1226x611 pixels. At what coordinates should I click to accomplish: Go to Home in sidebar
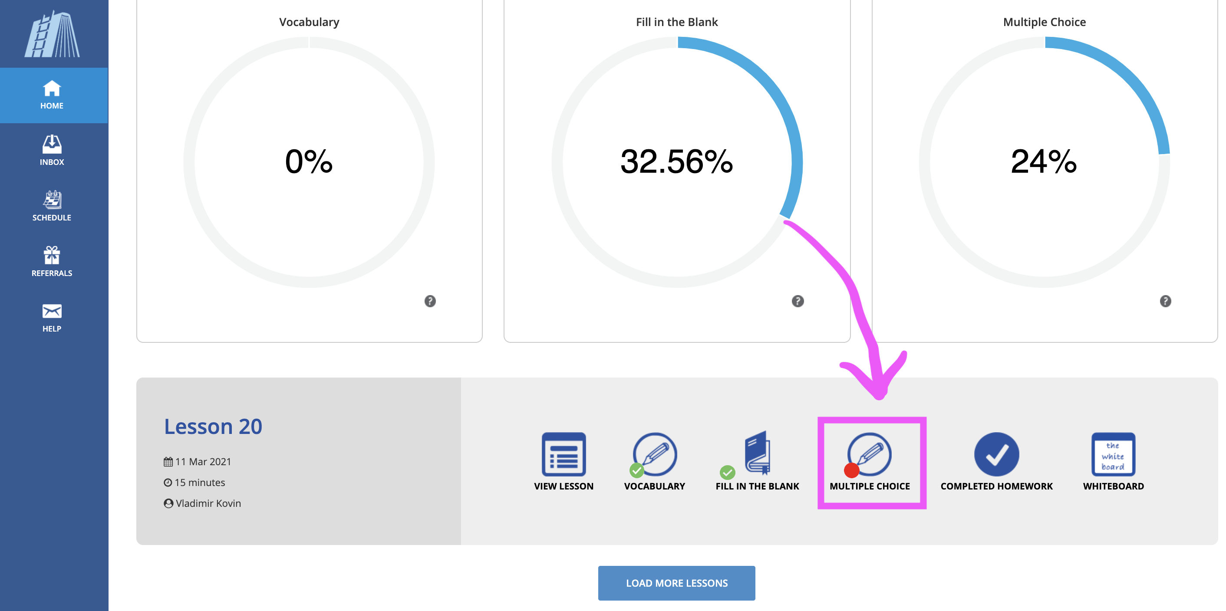point(52,95)
